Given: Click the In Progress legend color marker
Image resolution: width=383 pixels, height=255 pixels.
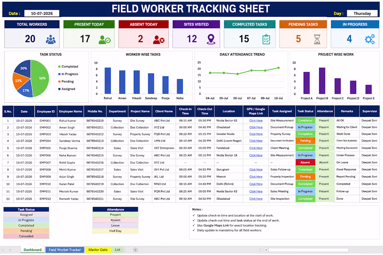Looking at the screenshot, I should click(59, 74).
